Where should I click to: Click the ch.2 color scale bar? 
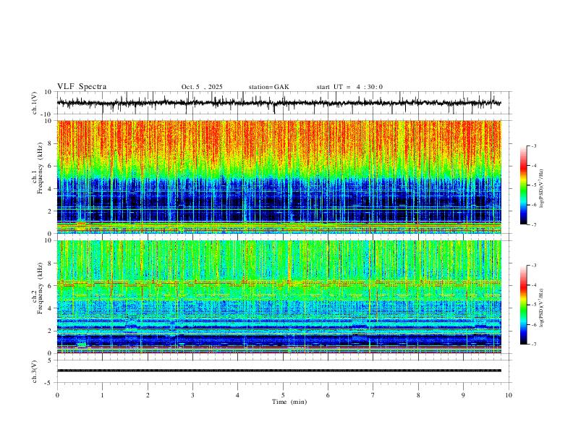pyautogui.click(x=524, y=305)
